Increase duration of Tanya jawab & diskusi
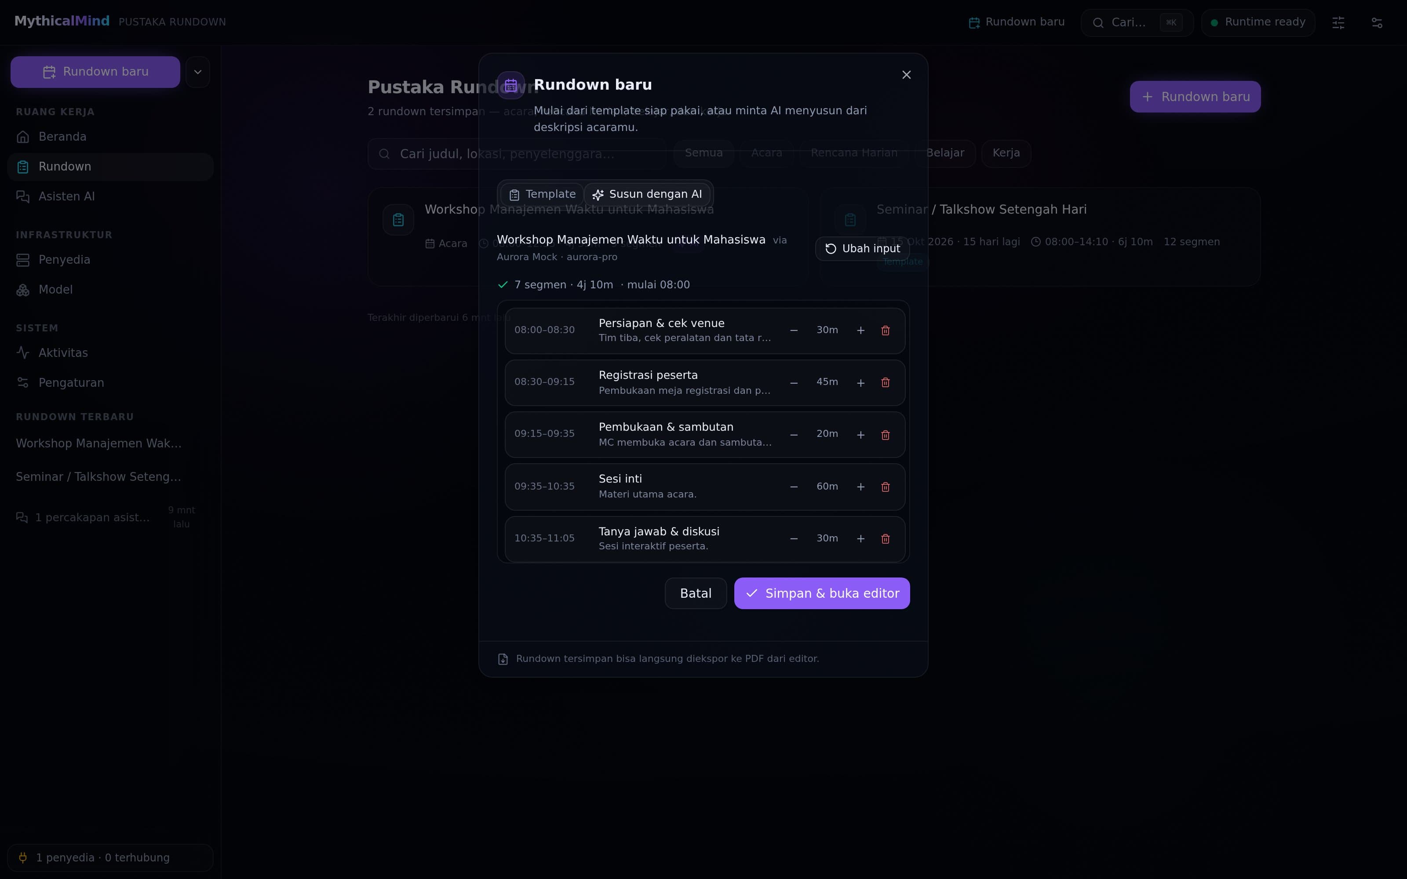Viewport: 1407px width, 879px height. [x=860, y=539]
